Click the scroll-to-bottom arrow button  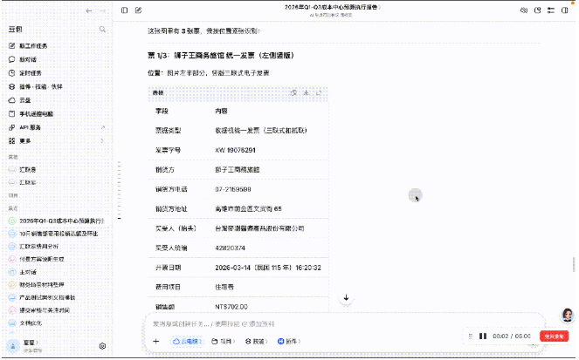(346, 297)
